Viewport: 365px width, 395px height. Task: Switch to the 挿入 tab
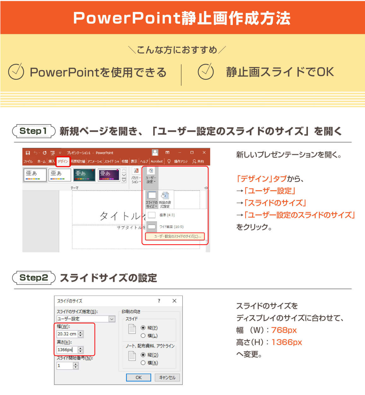(x=51, y=161)
